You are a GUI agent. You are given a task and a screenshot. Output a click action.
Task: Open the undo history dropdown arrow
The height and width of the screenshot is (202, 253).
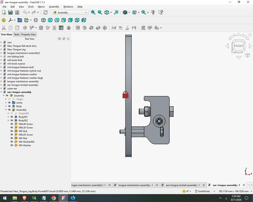29,13
